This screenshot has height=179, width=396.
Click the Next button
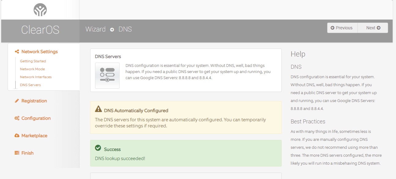point(373,27)
